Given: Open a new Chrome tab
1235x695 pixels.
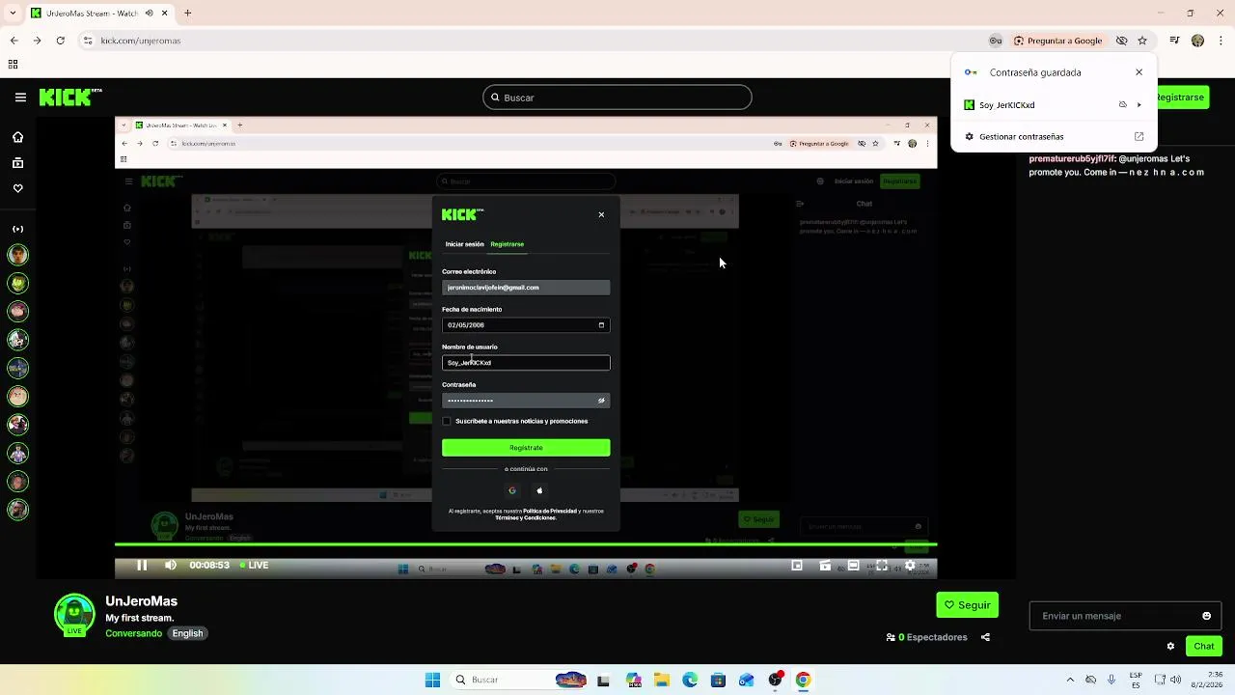Looking at the screenshot, I should pos(187,14).
